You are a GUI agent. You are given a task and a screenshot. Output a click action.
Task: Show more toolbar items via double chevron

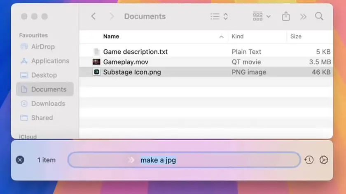coord(303,16)
